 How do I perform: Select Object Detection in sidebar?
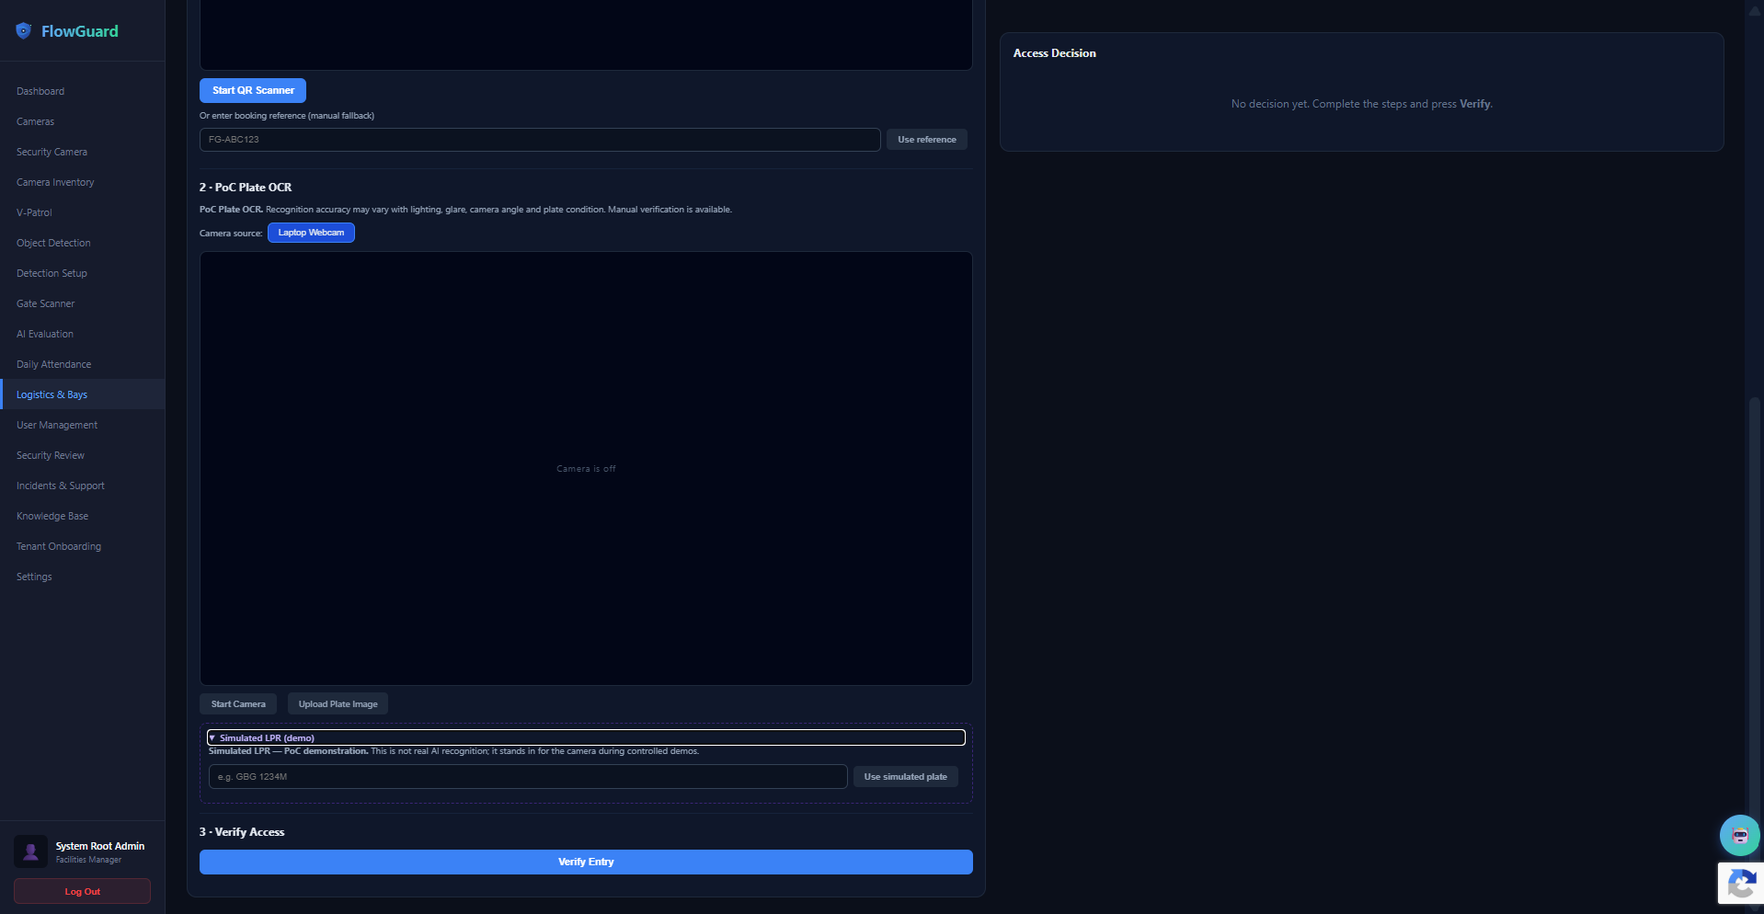[53, 243]
